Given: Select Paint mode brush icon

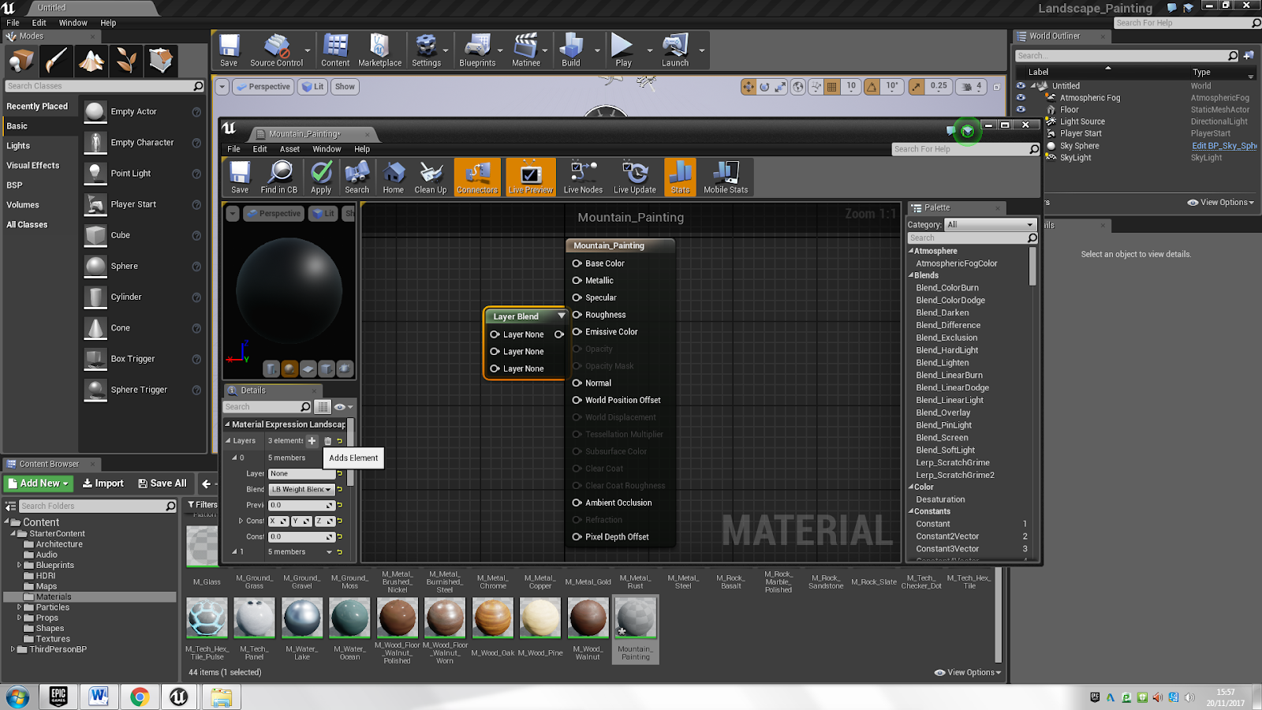Looking at the screenshot, I should click(57, 60).
